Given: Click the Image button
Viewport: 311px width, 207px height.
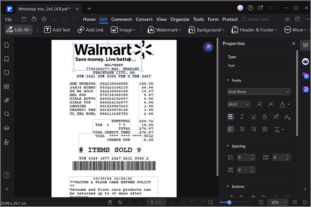Looking at the screenshot, I should click(x=123, y=30).
